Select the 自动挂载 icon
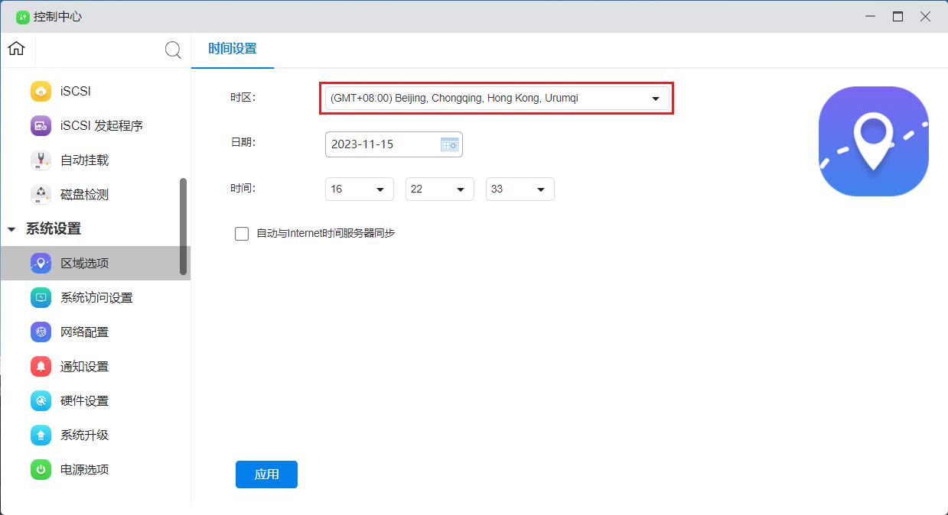The height and width of the screenshot is (515, 948). click(x=41, y=160)
